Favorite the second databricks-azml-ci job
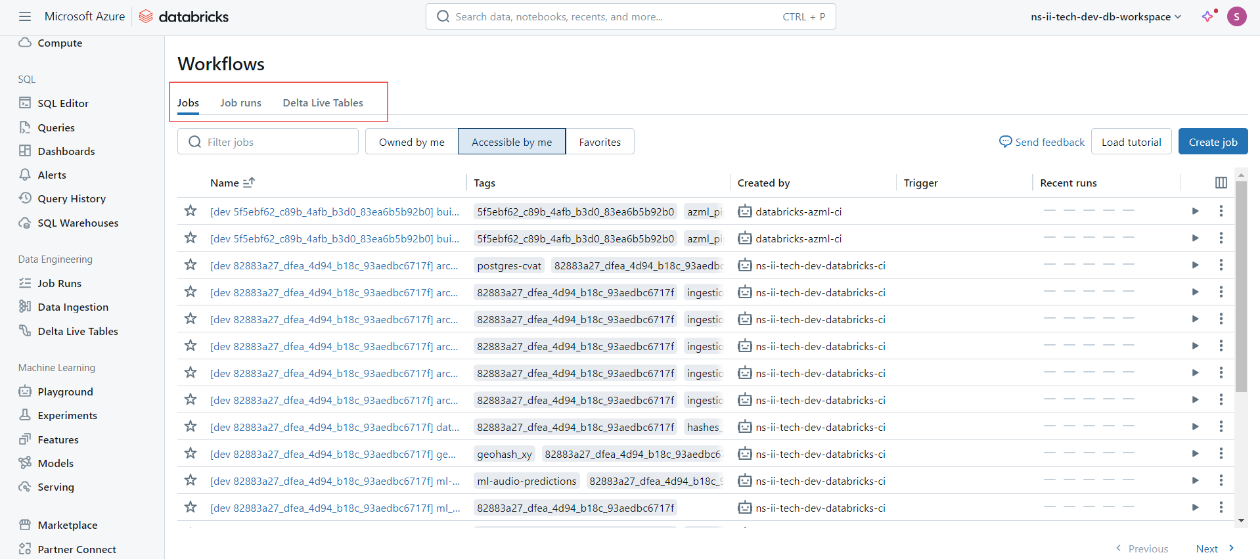This screenshot has width=1260, height=559. [191, 237]
